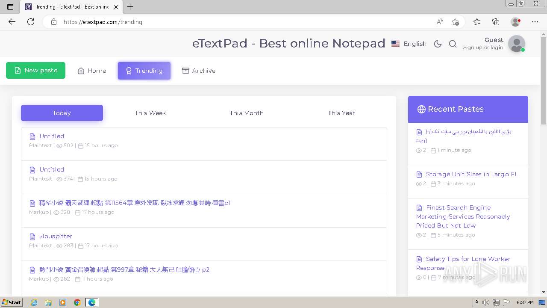Open the Collections icon
The image size is (547, 308).
tap(496, 22)
